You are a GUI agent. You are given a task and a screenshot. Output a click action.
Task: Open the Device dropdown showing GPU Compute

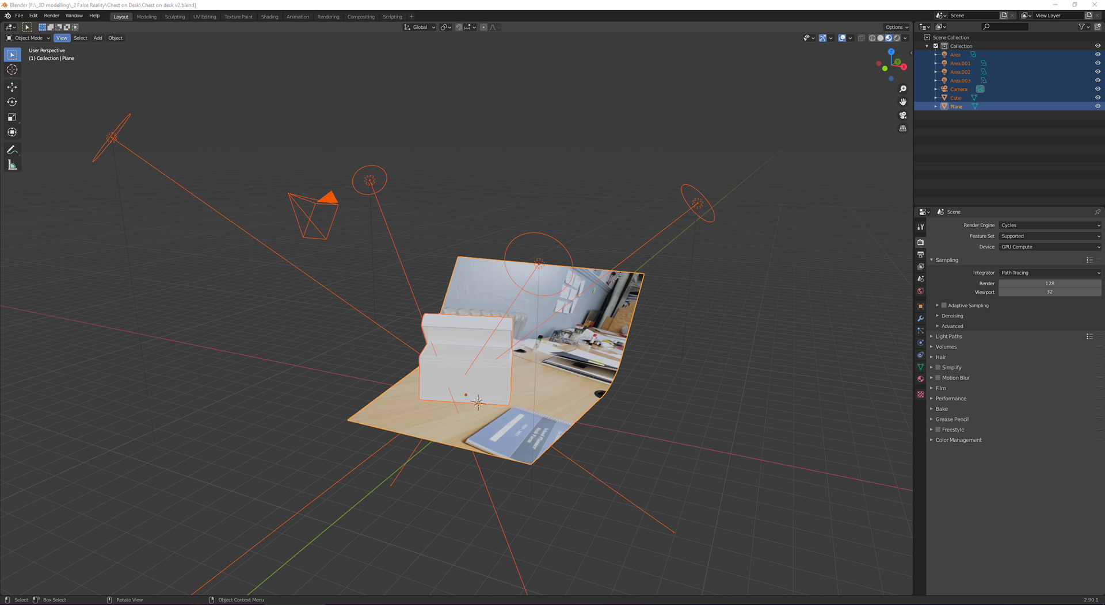pyautogui.click(x=1050, y=247)
